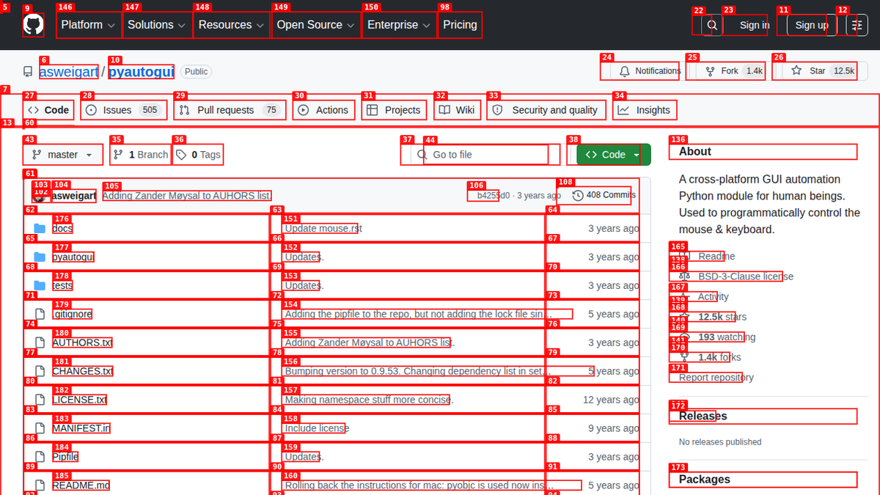Switch to the Code tab
Screen dimensions: 880x495
pos(48,110)
